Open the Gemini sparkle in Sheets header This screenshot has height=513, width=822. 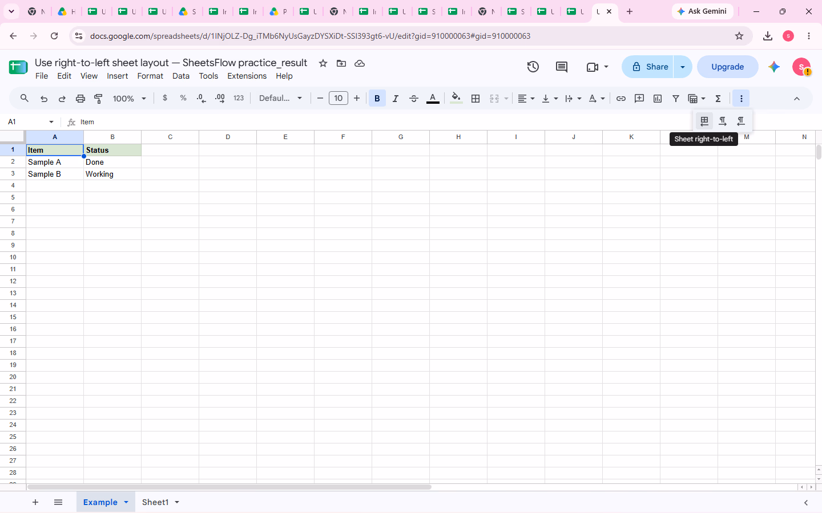pyautogui.click(x=774, y=67)
